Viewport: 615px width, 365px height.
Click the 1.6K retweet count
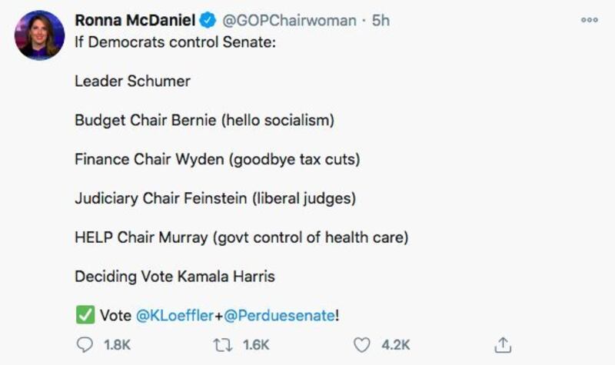pyautogui.click(x=258, y=345)
